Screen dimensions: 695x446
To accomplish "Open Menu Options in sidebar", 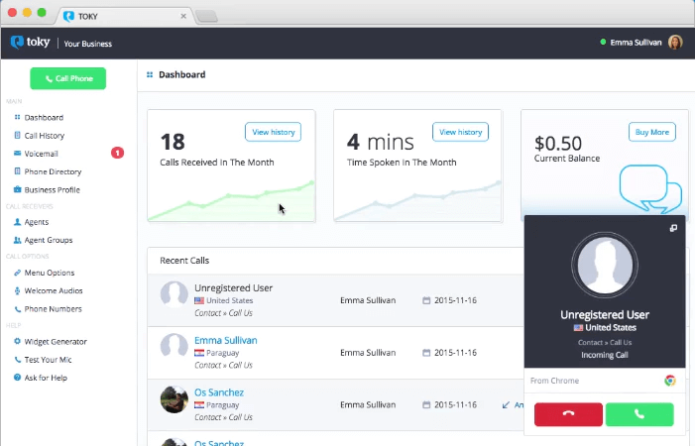I will coord(50,273).
